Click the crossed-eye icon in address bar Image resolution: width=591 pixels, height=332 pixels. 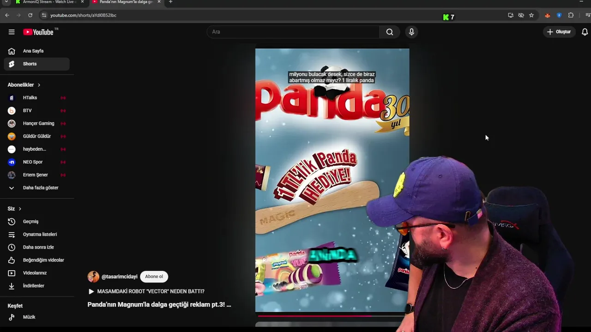[x=521, y=15]
